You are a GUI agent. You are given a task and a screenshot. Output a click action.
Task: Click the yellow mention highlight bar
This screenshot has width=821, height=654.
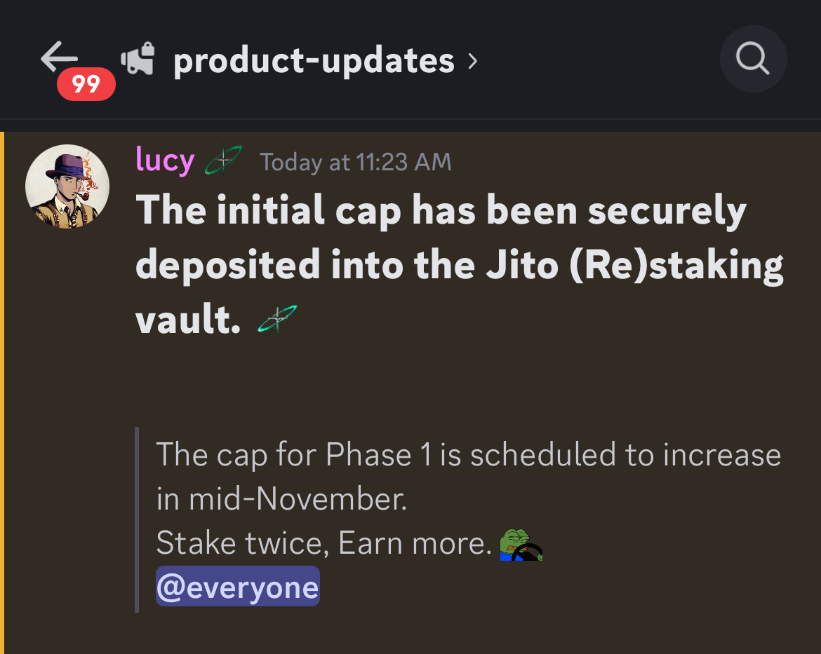[3, 393]
